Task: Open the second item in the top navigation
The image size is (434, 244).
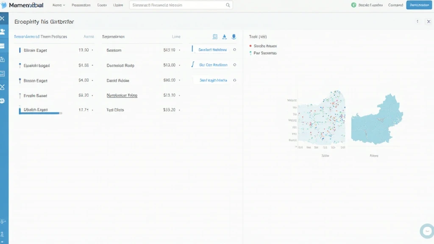Action: pos(81,5)
